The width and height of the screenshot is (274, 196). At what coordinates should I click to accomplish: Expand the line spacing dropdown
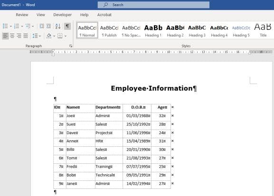tap(40, 36)
